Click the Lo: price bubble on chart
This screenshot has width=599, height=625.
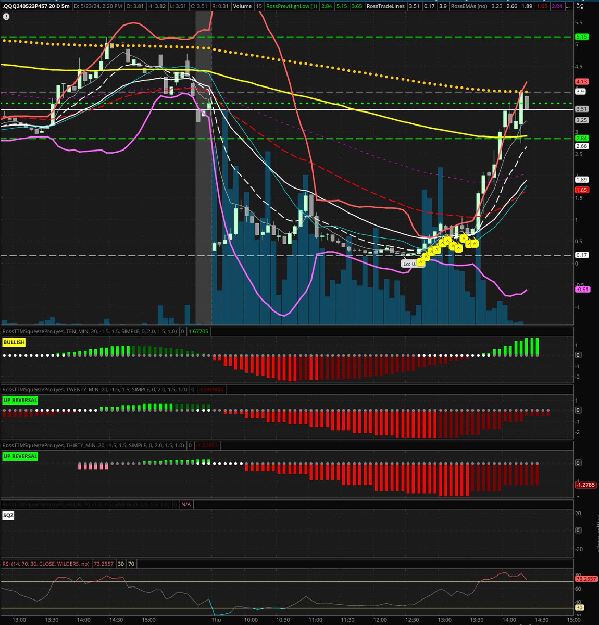(409, 264)
